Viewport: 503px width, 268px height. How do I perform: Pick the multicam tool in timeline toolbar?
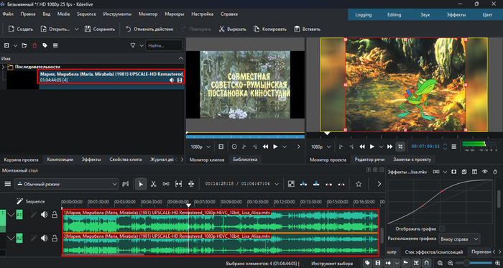pos(191,184)
